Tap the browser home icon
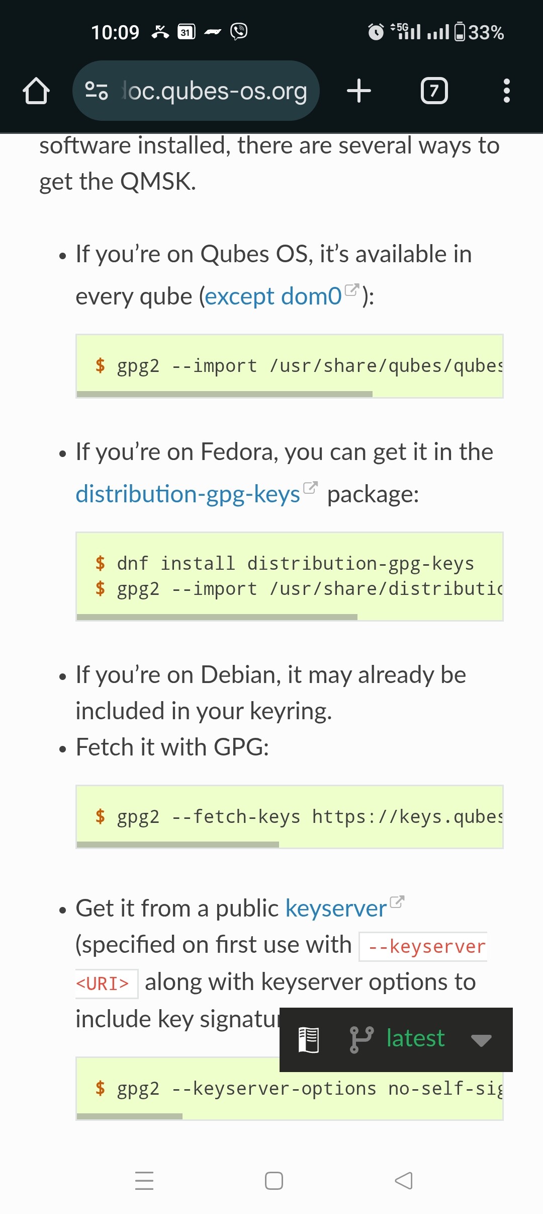The width and height of the screenshot is (543, 1214). 36,91
